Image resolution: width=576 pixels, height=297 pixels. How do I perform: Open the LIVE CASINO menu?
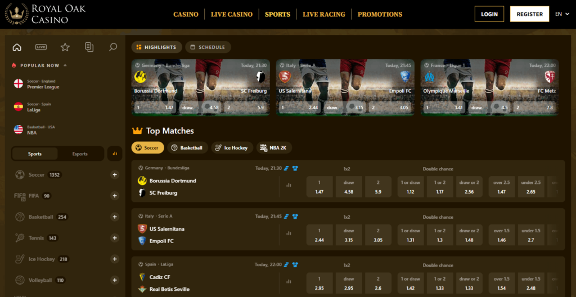click(x=232, y=14)
